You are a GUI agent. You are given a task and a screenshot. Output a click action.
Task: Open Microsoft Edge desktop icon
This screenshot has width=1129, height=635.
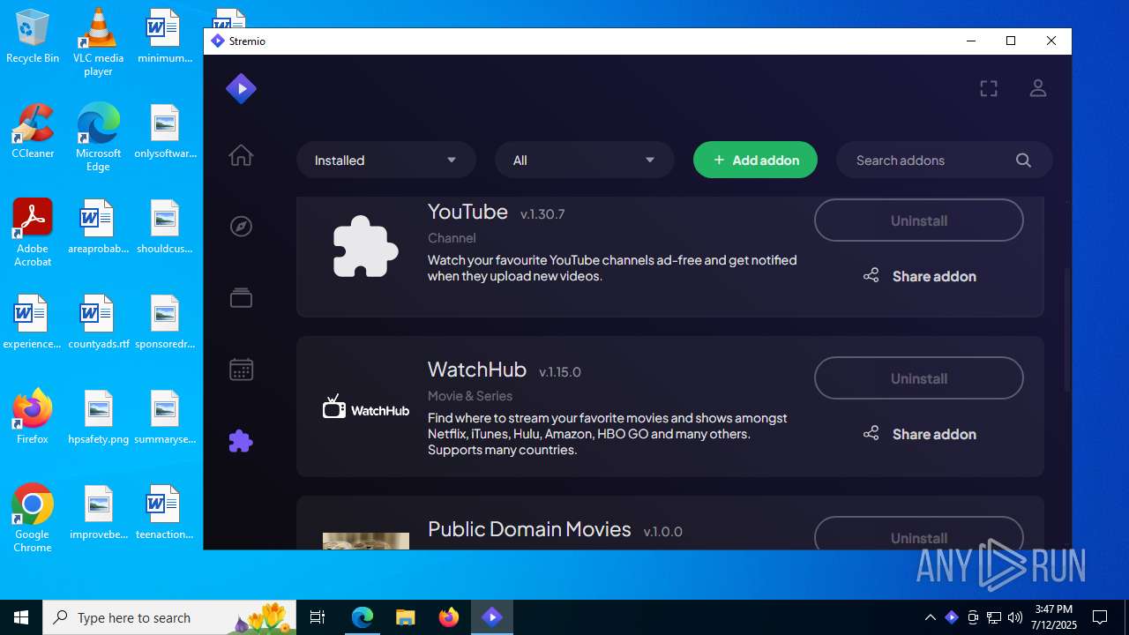(98, 137)
